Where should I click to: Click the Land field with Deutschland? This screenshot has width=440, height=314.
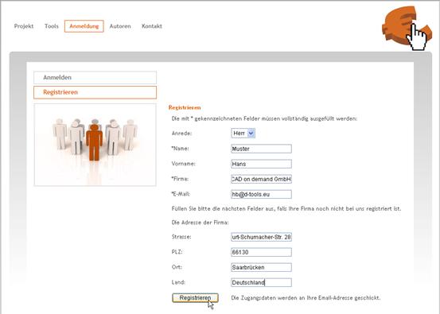261,282
